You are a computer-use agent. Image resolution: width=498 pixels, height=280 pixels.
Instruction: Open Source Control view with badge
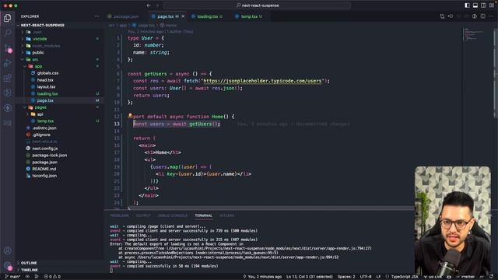[x=7, y=47]
